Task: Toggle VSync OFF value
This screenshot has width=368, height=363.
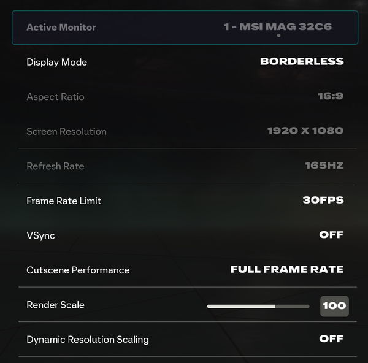Action: click(331, 235)
